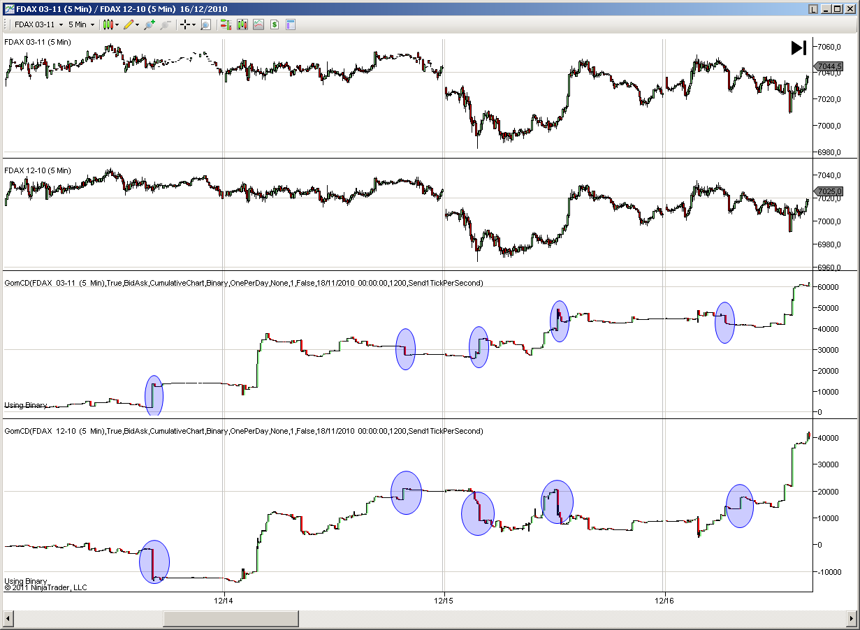The width and height of the screenshot is (860, 630).
Task: Open the chart properties icon
Action: [291, 24]
